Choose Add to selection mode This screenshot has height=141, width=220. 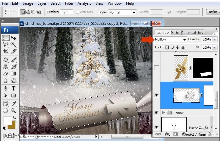coord(28,12)
